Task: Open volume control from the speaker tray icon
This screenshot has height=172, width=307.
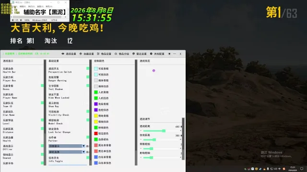Action: point(276,169)
